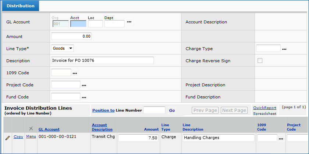
Task: Click into the Amount field
Action: (x=71, y=36)
